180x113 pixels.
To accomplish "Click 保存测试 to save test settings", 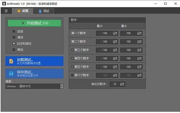I will tap(35, 74).
